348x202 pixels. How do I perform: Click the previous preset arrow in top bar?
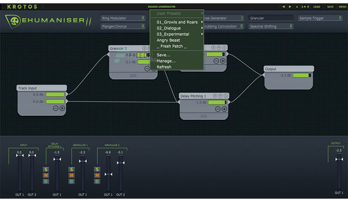click(283, 7)
